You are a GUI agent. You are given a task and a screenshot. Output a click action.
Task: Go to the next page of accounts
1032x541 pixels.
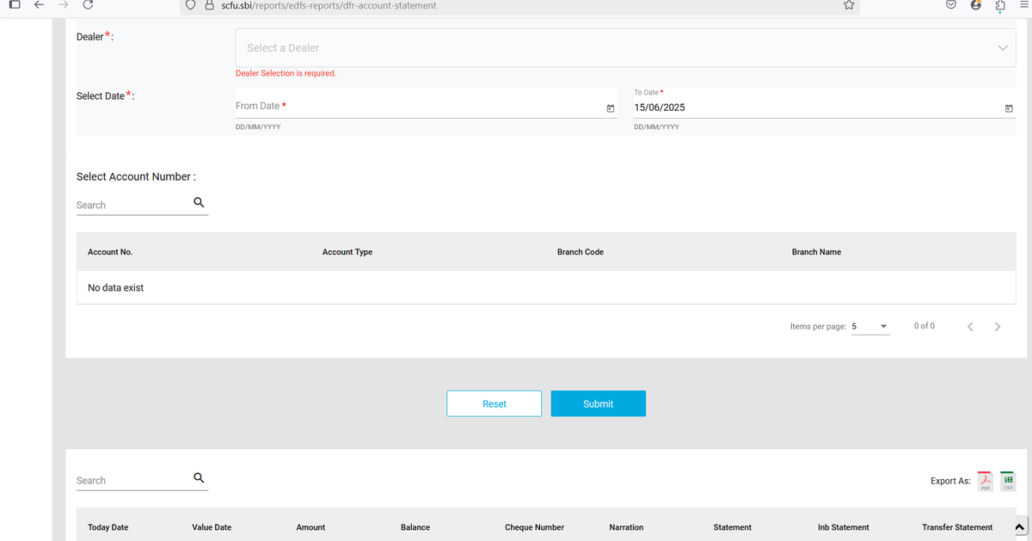point(998,327)
